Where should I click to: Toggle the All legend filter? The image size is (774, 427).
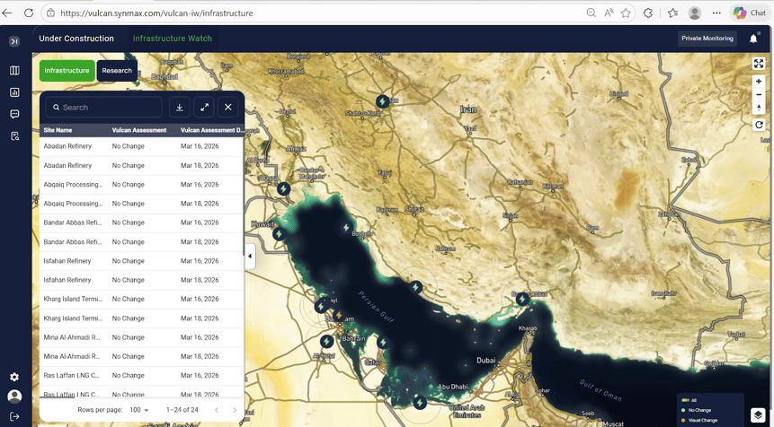coord(692,400)
